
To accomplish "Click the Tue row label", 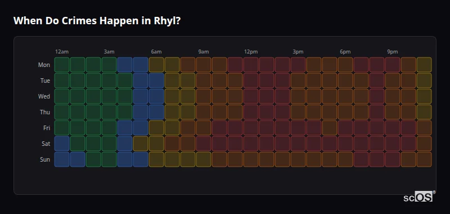I will [x=45, y=81].
